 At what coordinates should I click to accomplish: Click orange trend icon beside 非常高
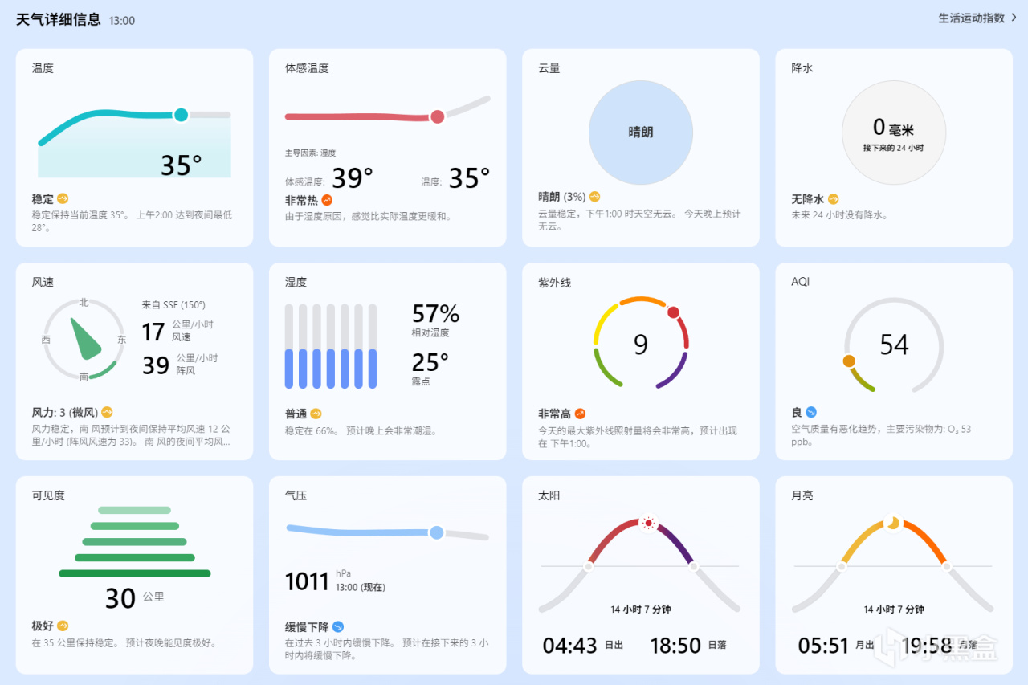click(x=580, y=414)
